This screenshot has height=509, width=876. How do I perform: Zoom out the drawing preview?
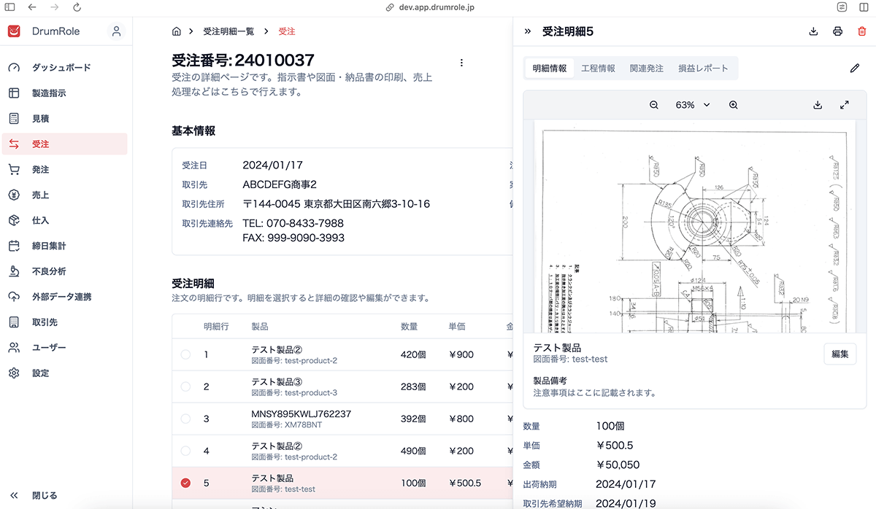coord(654,105)
